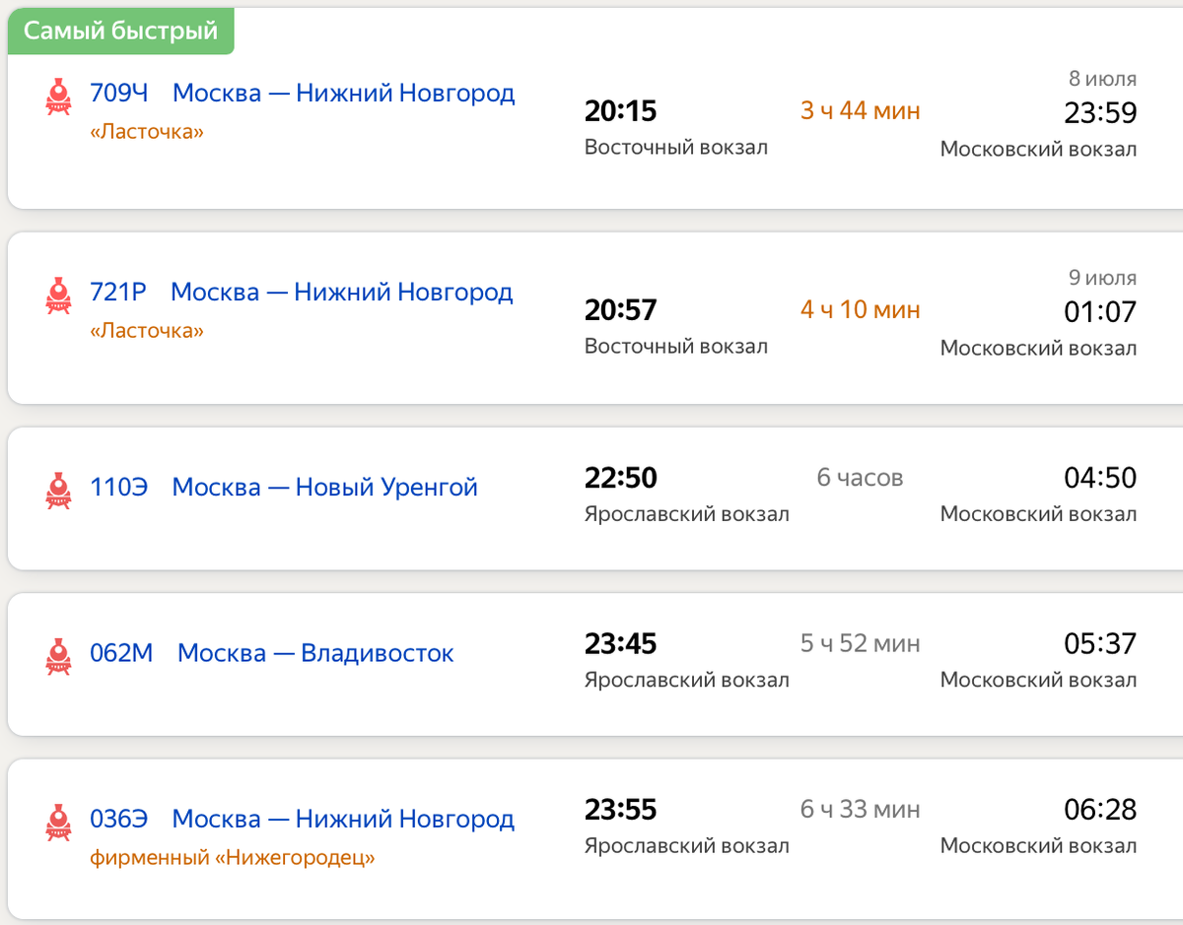Click the train icon beside 036Э
The width and height of the screenshot is (1183, 925).
[59, 822]
